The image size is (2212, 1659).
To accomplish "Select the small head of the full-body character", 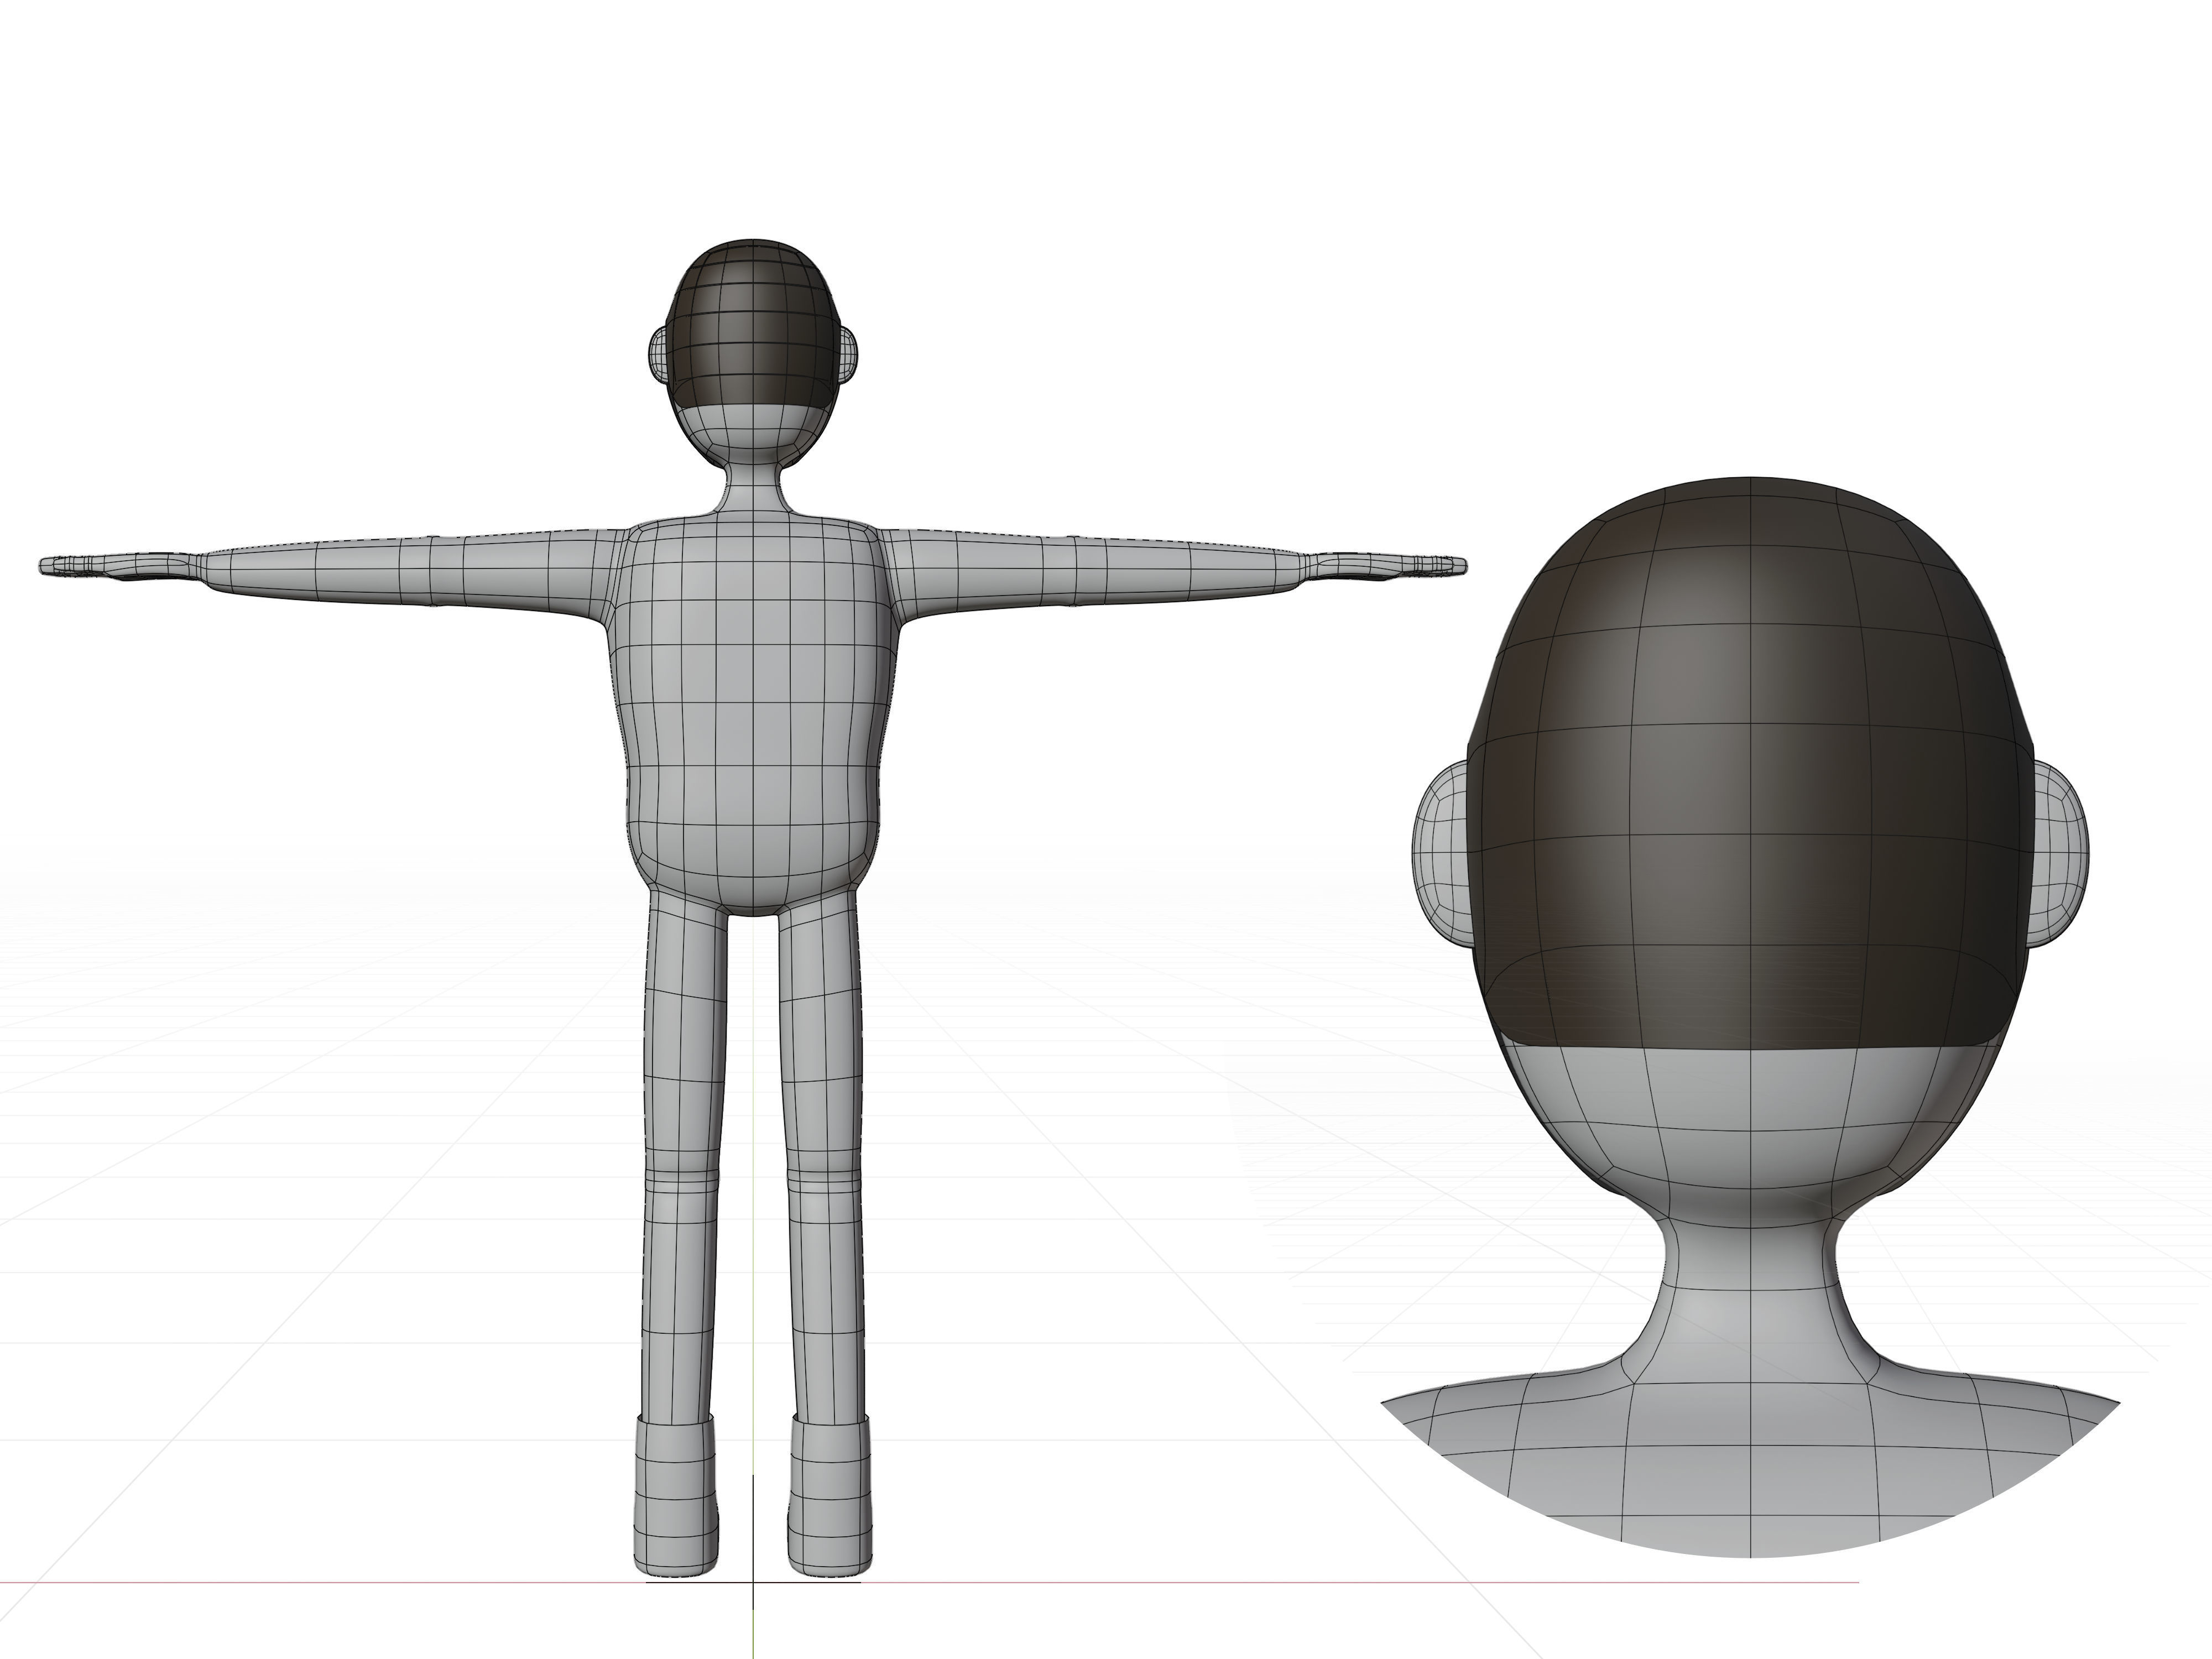I will point(753,353).
